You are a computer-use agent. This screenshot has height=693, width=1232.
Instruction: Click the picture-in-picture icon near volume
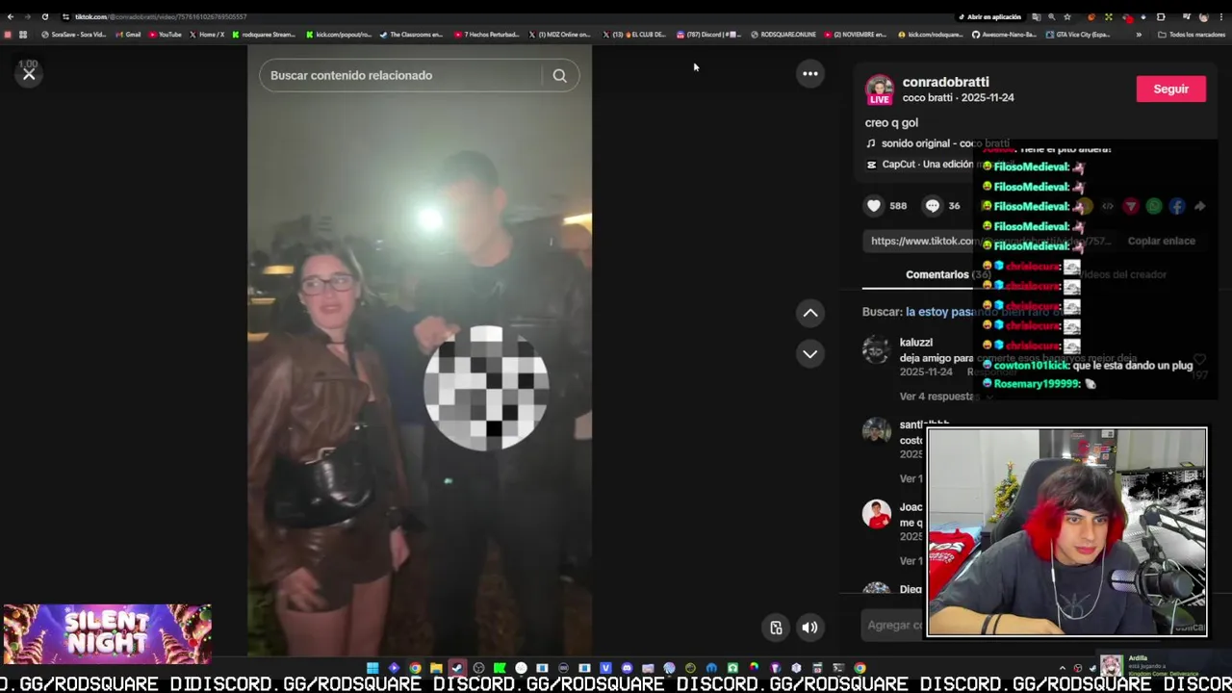[777, 628]
